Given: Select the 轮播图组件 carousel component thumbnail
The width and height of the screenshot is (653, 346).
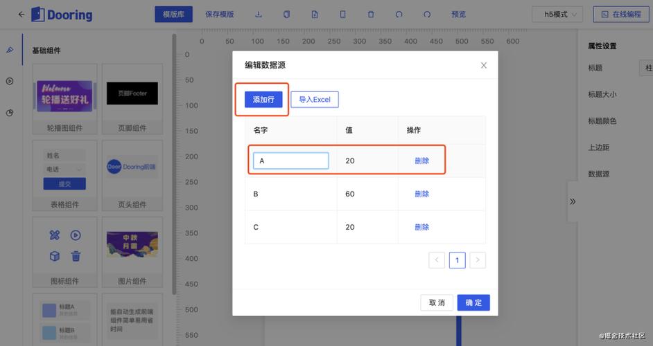Looking at the screenshot, I should 64,99.
